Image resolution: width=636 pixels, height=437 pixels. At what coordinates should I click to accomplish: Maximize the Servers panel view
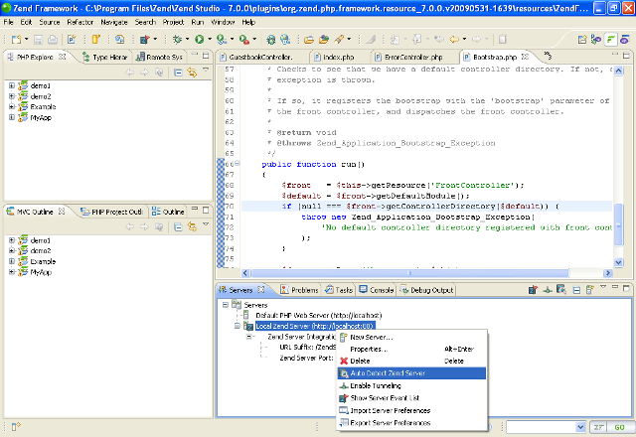pos(626,288)
